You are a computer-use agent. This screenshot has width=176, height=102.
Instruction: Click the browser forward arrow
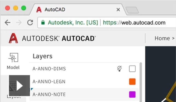pyautogui.click(x=19, y=22)
